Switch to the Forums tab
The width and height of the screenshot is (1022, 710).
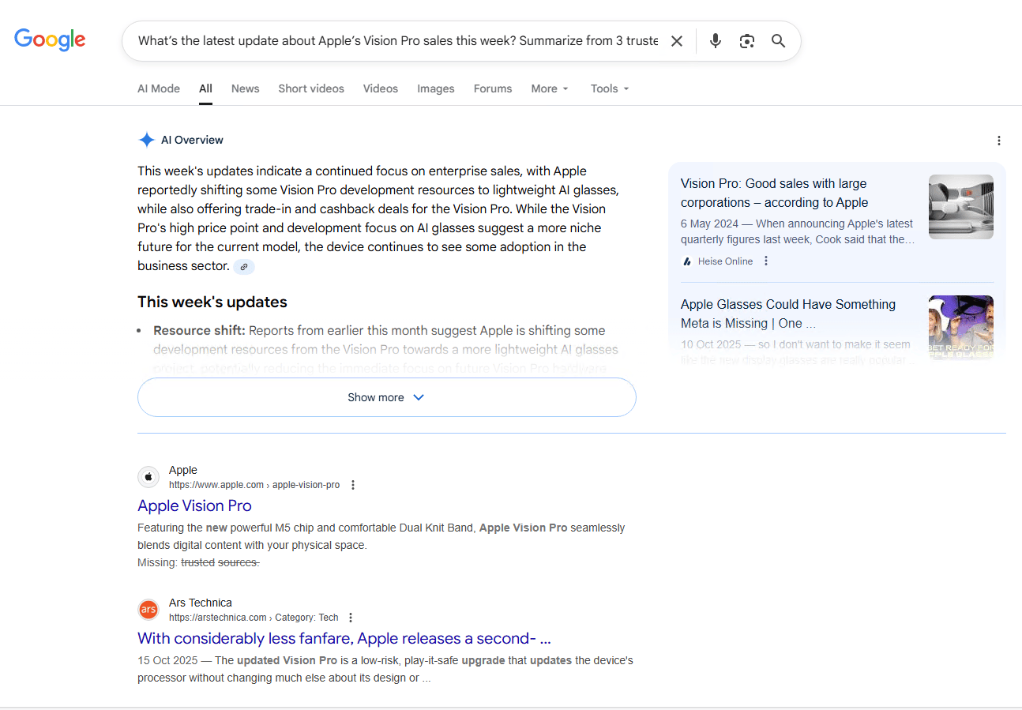click(x=493, y=88)
